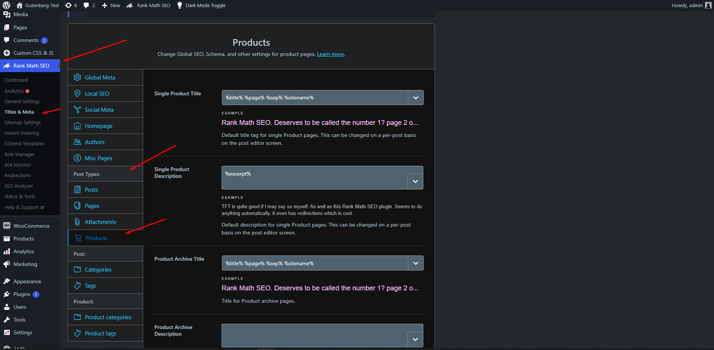The width and height of the screenshot is (714, 350).
Task: Click the Social Meta share icon
Action: [x=77, y=110]
